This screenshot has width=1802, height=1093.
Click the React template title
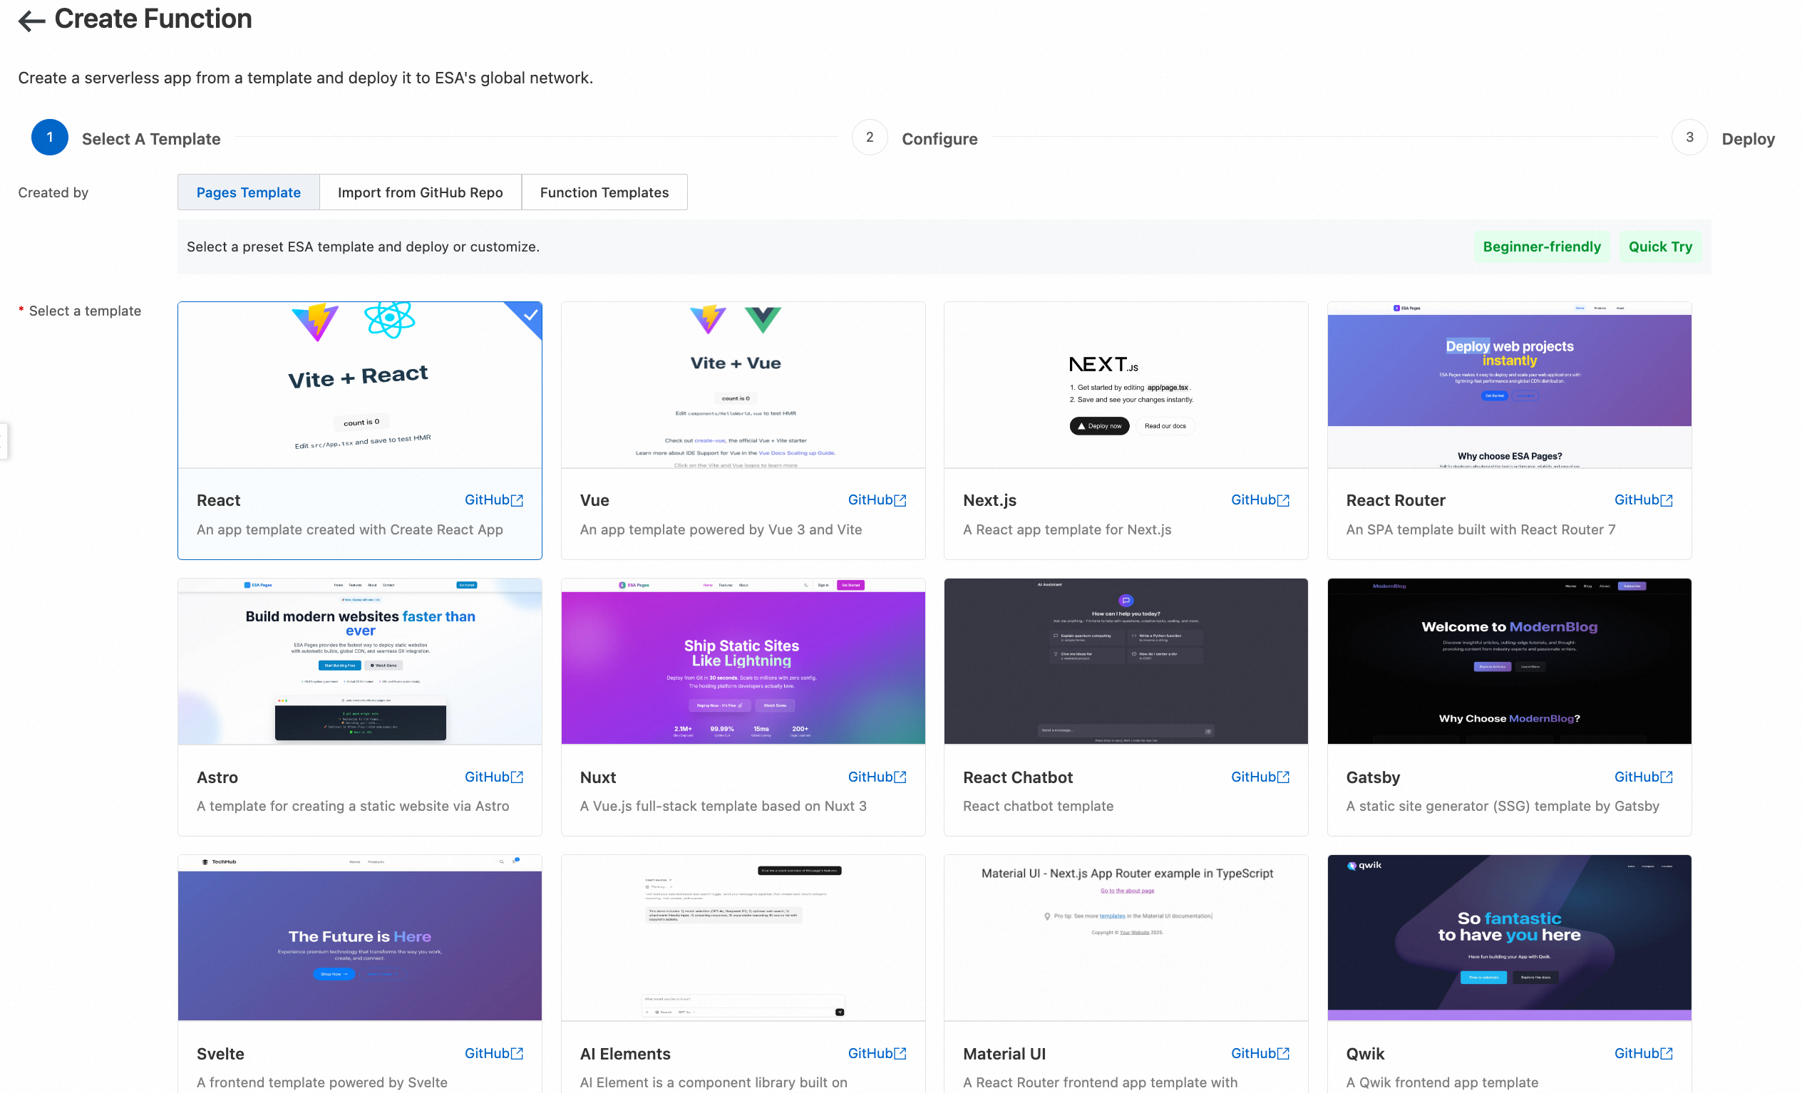(219, 500)
